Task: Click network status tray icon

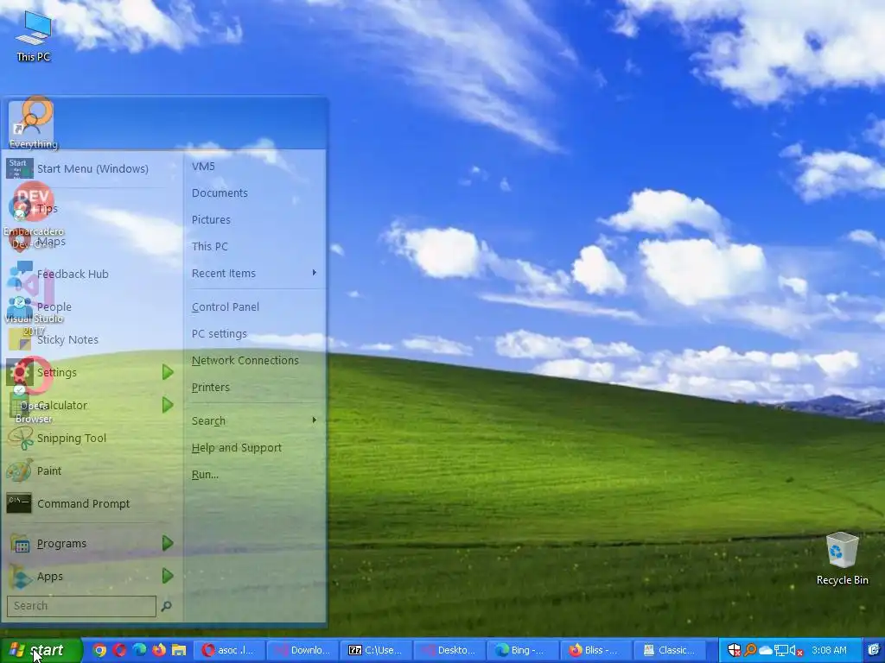Action: (x=781, y=650)
